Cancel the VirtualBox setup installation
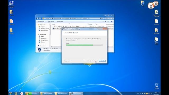The height and width of the screenshot is (95, 169). 102,61
